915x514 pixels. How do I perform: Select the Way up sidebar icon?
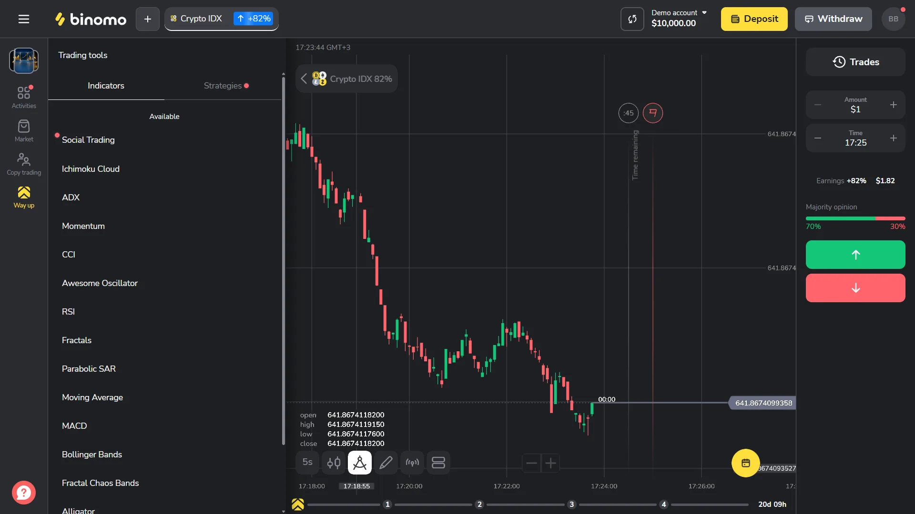point(24,197)
